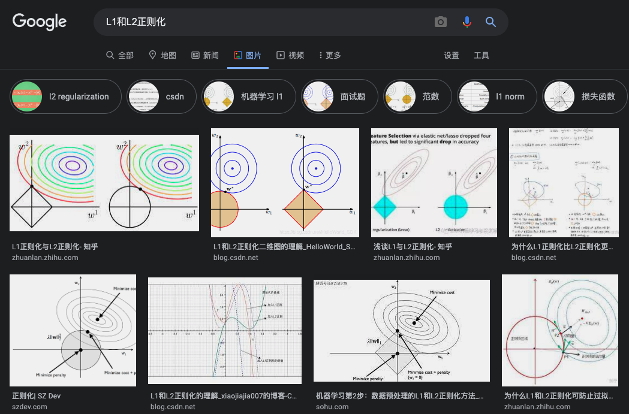Screen dimensions: 629x414
Task: Select the 面试题 filter chip
Action: [x=339, y=96]
